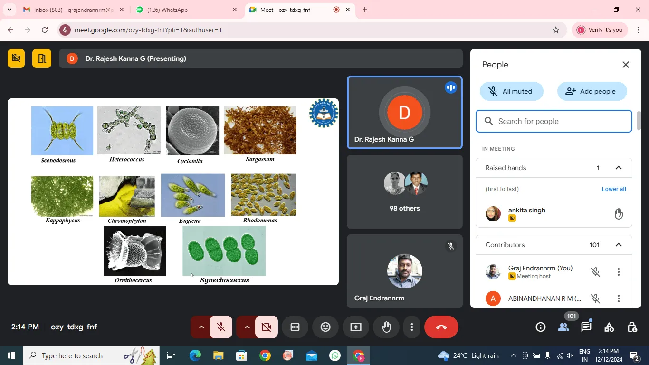Collapse the Raised hands section
The image size is (649, 365).
619,168
